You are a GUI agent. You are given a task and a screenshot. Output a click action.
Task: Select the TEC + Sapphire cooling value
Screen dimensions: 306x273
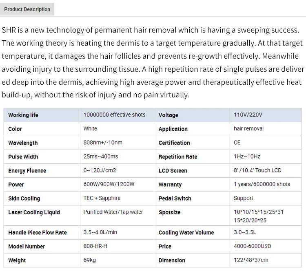[102, 198]
